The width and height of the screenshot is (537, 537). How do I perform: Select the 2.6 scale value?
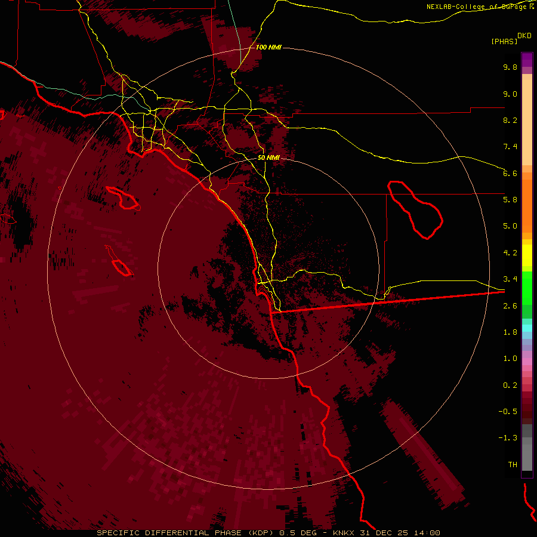pos(510,306)
